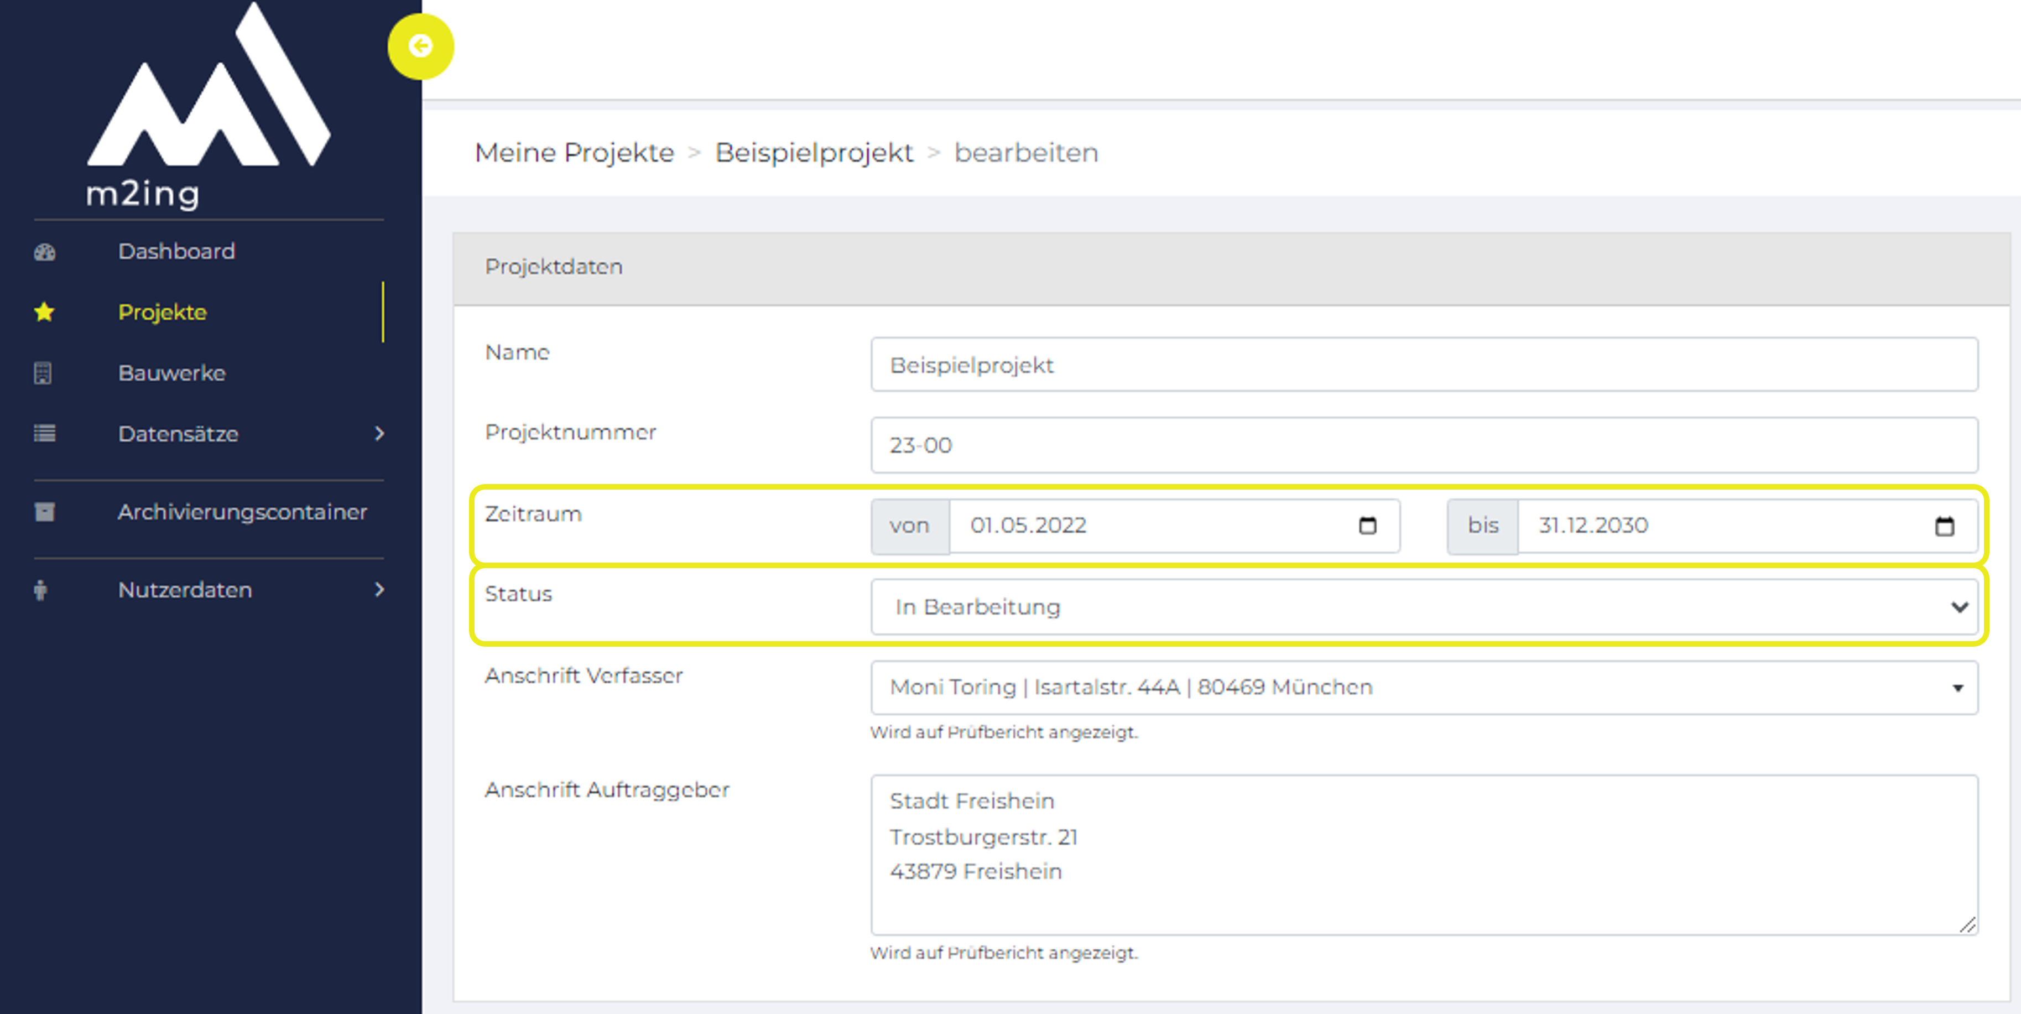Click the Datensätze list icon

pos(45,433)
